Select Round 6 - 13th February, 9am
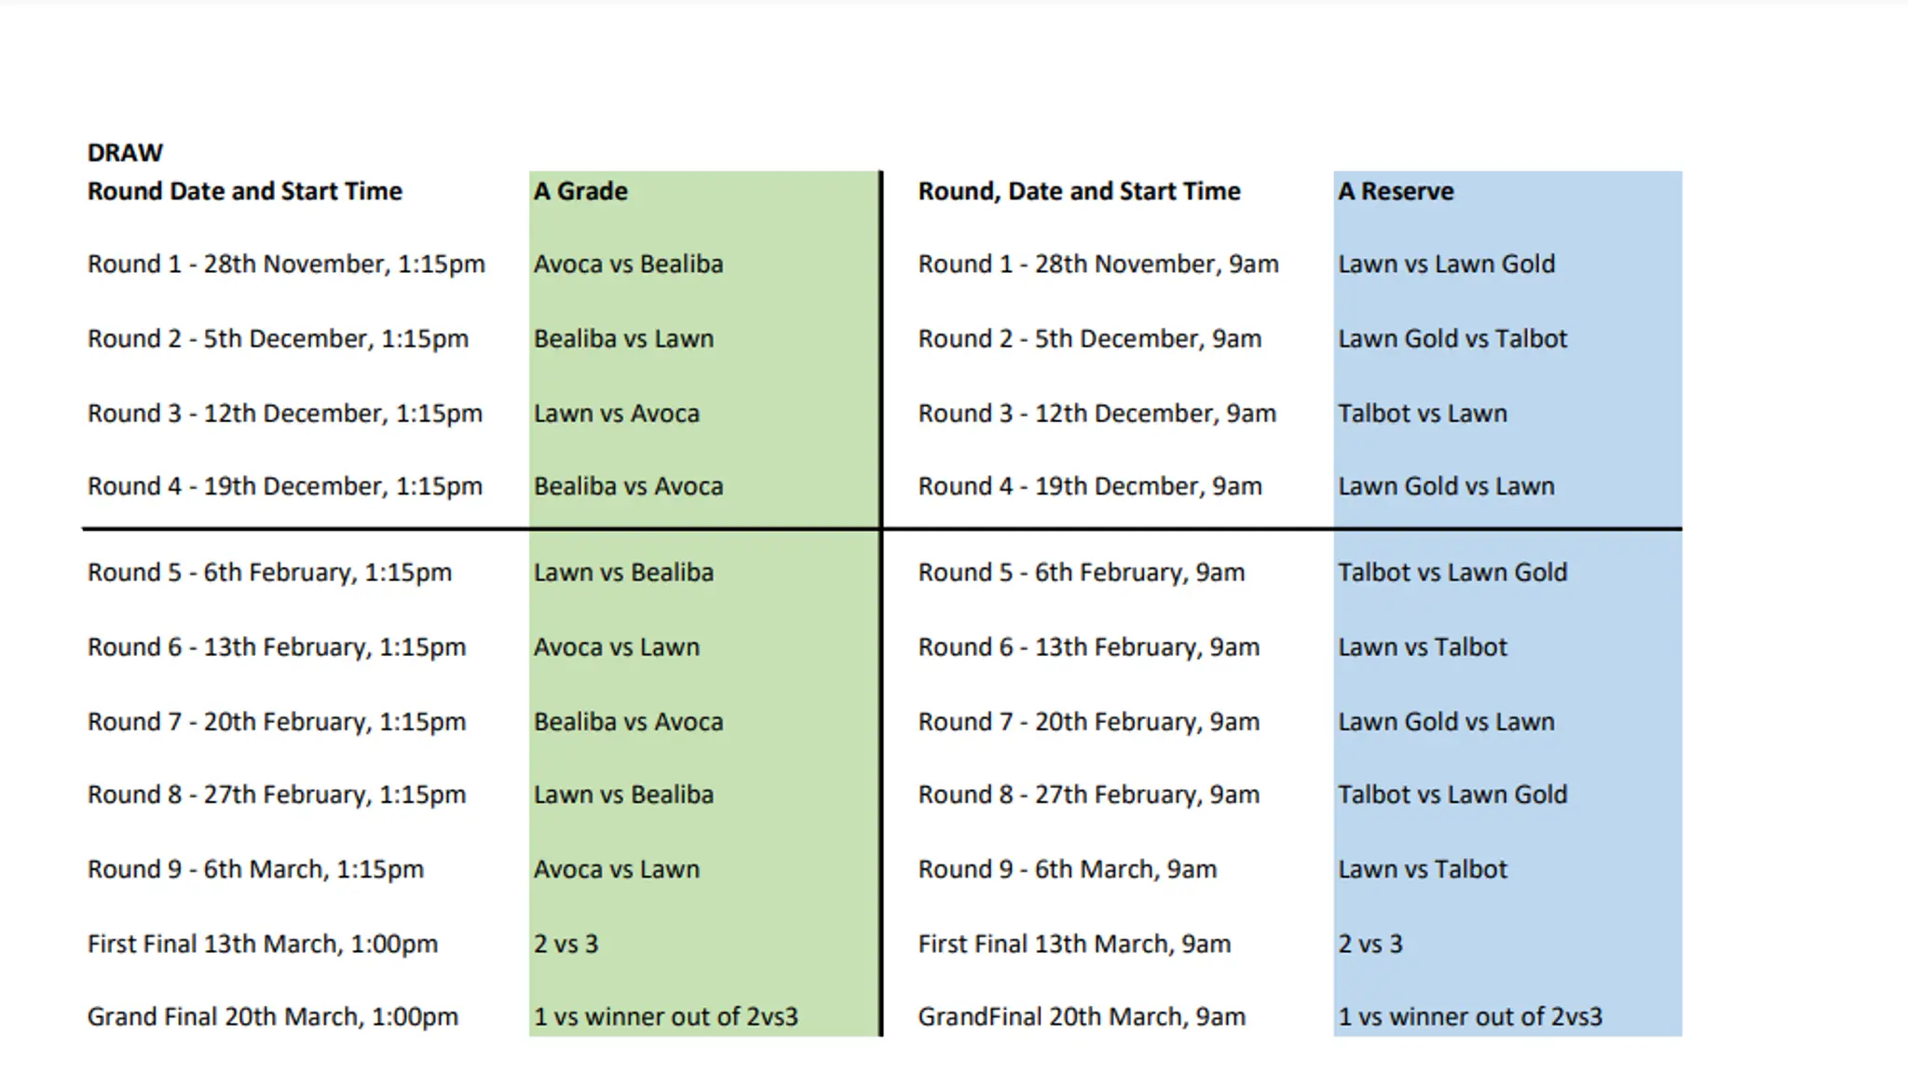 tap(1088, 647)
